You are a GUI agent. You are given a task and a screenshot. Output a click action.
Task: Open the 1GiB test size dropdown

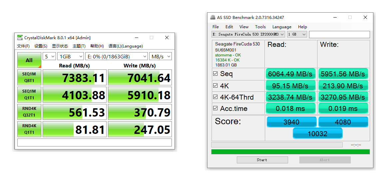tap(71, 56)
